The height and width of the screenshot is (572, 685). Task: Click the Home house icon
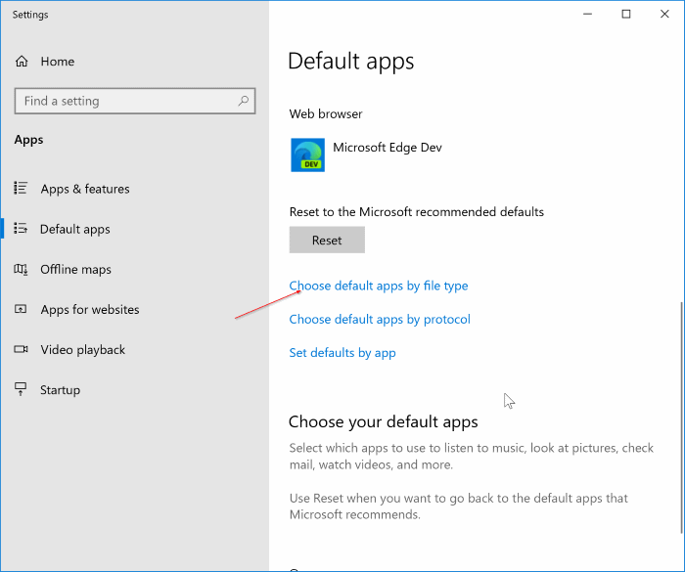point(22,62)
